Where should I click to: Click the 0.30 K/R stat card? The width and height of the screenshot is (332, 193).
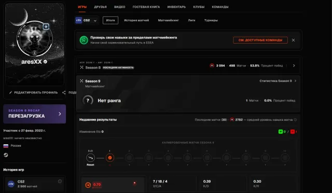pyautogui.click(x=273, y=184)
